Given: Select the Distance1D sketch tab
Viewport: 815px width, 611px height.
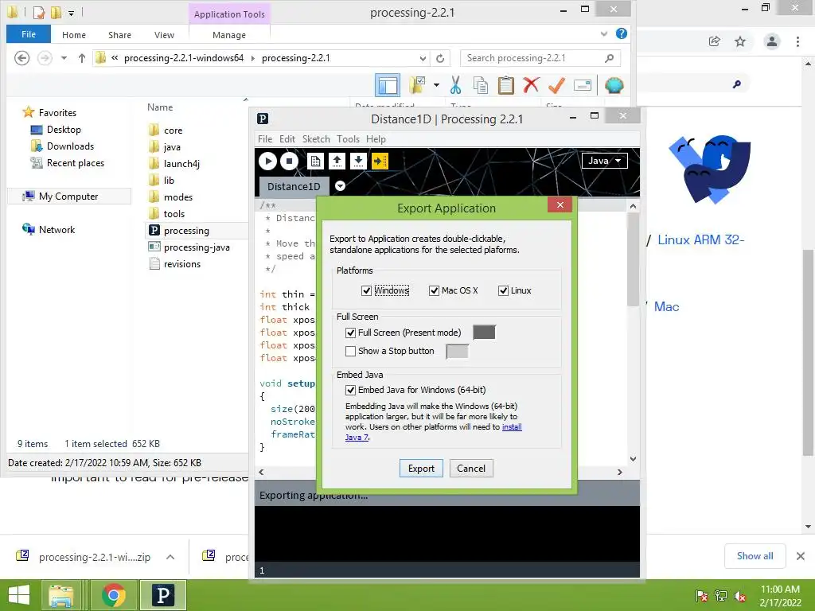Looking at the screenshot, I should (x=294, y=186).
